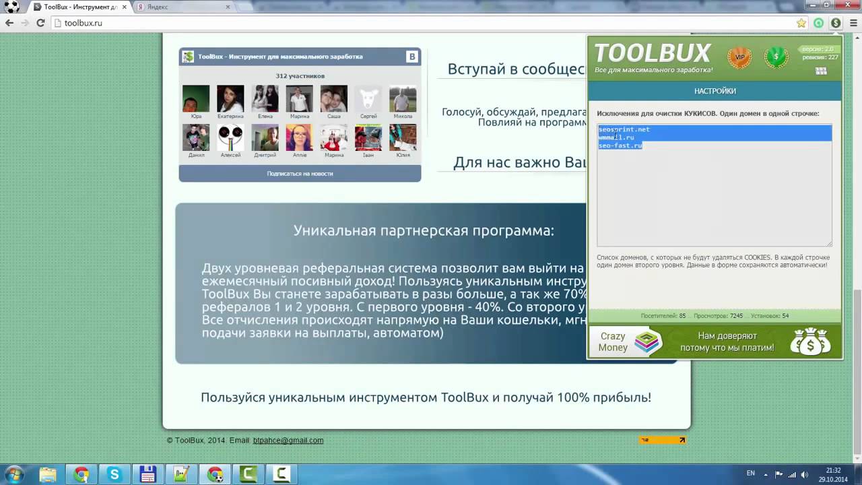Open Елена's avatar
Screen dimensions: 862x485
point(265,98)
